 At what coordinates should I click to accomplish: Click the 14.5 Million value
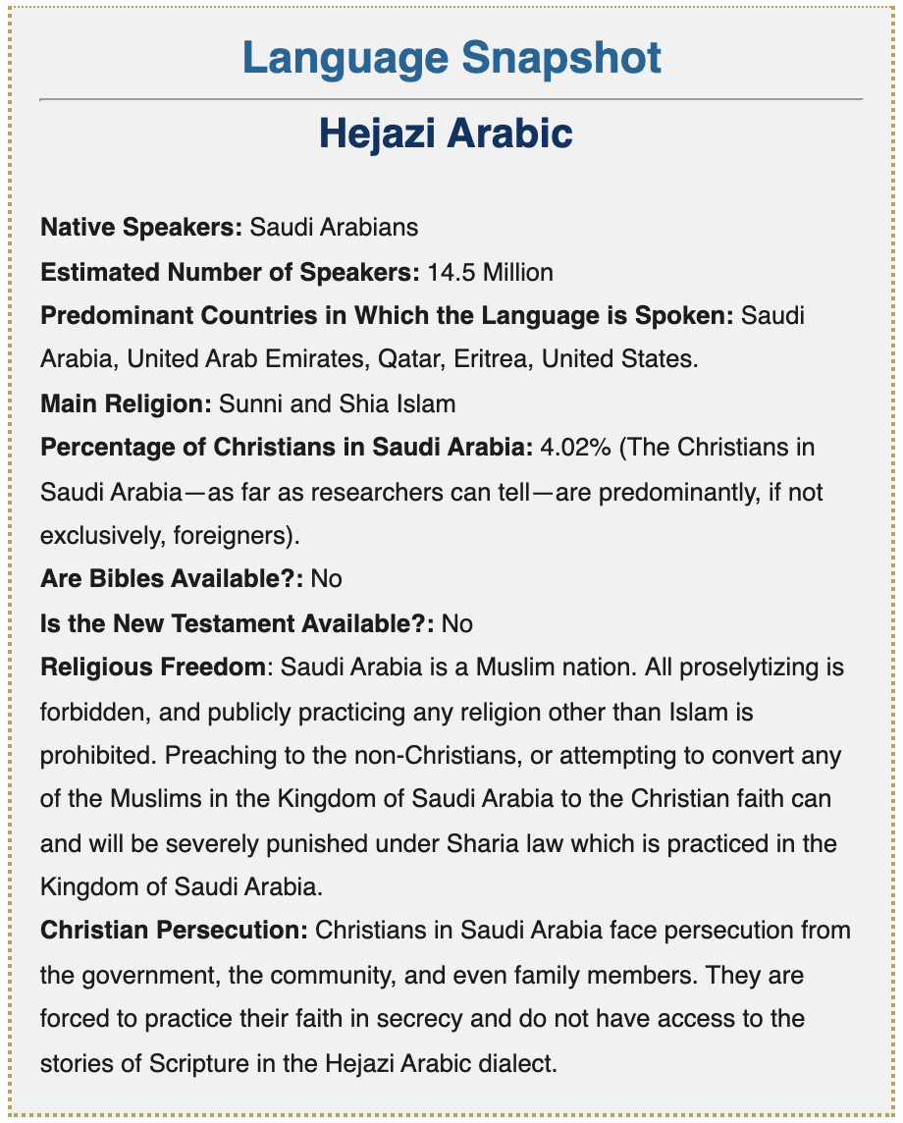[x=491, y=272]
